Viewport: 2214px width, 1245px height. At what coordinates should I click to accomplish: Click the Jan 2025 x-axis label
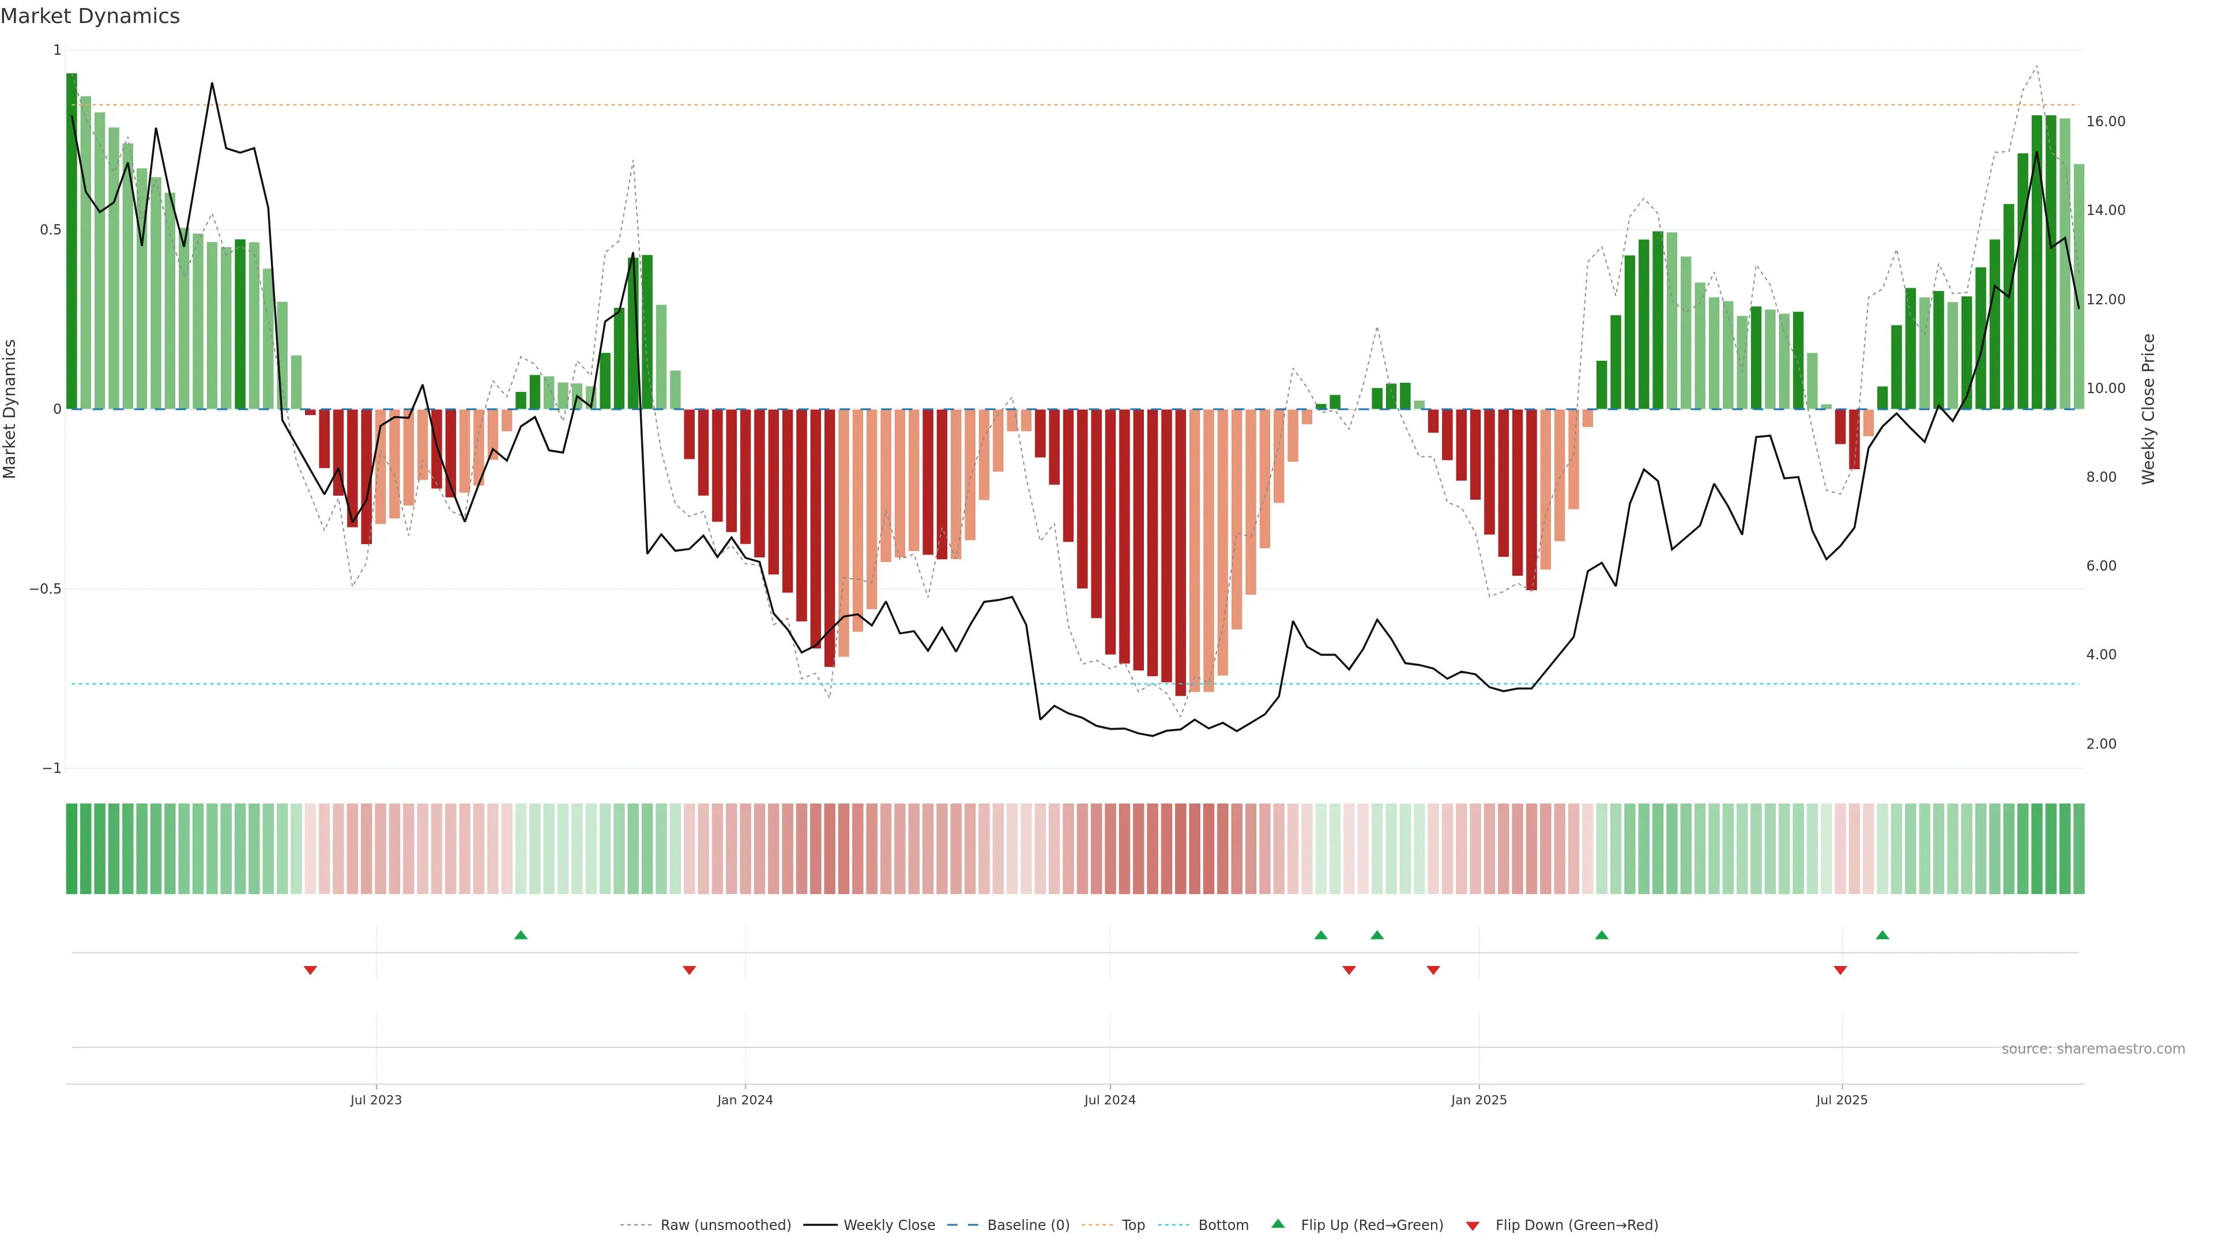(x=1478, y=1100)
